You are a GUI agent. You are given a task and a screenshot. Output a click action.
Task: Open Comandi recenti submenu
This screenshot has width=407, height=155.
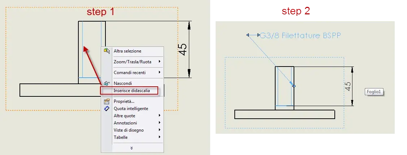tap(133, 73)
